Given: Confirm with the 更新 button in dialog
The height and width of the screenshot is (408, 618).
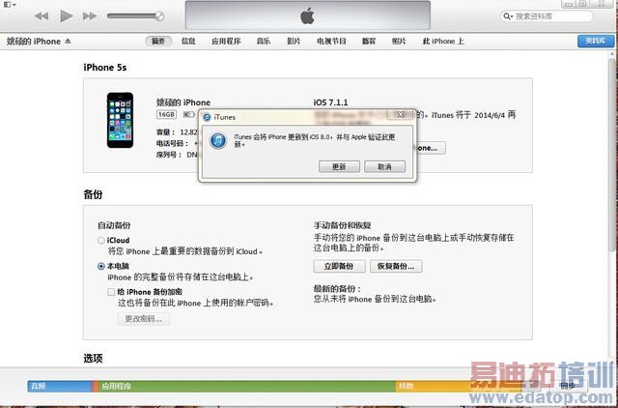Looking at the screenshot, I should click(339, 166).
